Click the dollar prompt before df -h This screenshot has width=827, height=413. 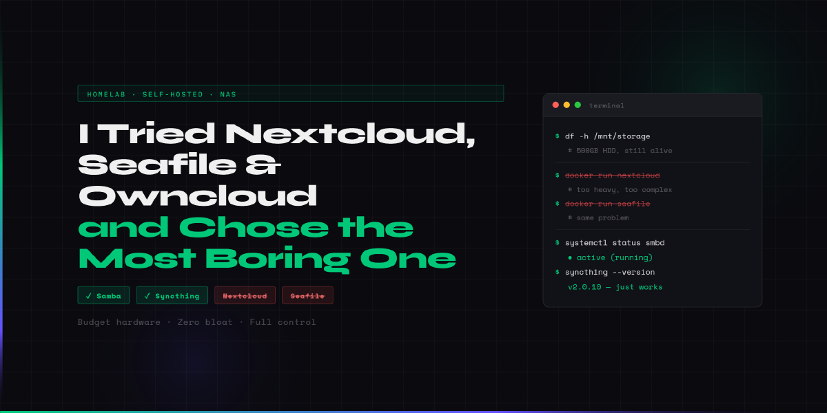pos(557,136)
